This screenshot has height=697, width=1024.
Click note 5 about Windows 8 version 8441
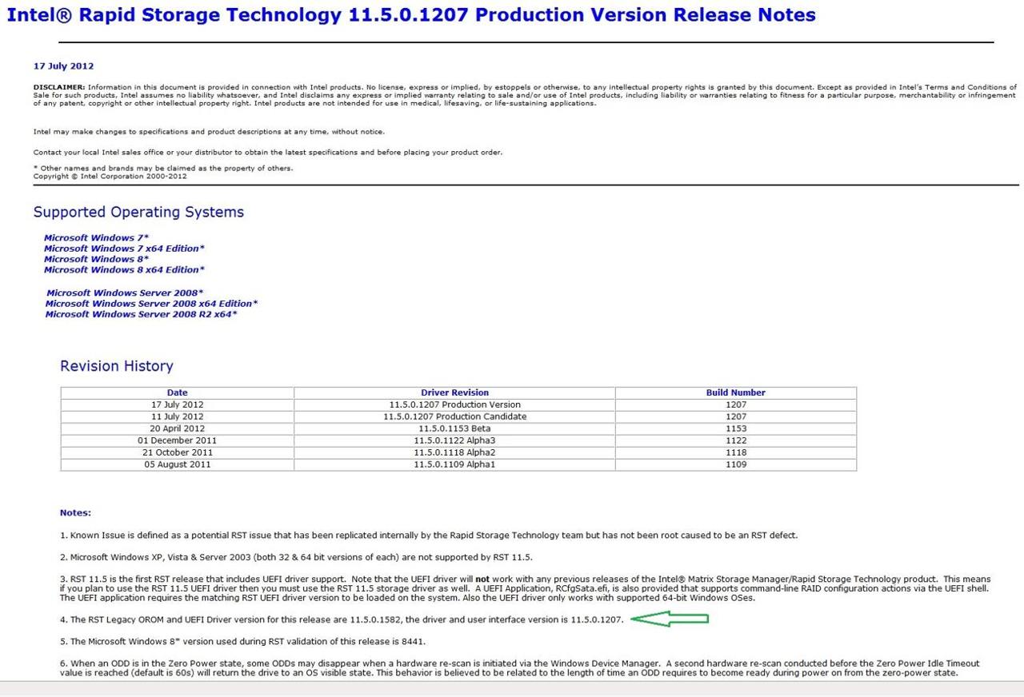[x=242, y=641]
